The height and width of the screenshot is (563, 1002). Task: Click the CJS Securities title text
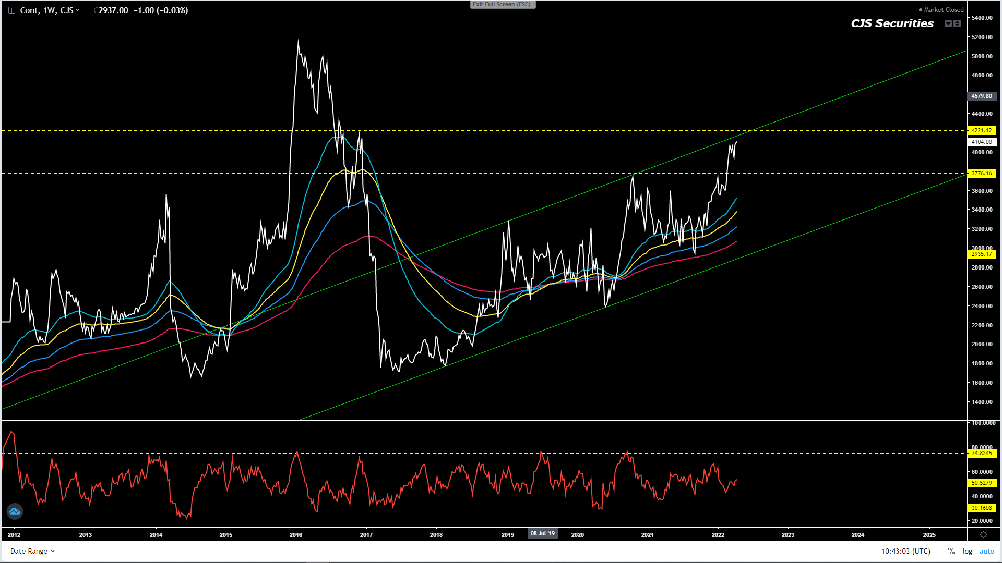coord(892,23)
